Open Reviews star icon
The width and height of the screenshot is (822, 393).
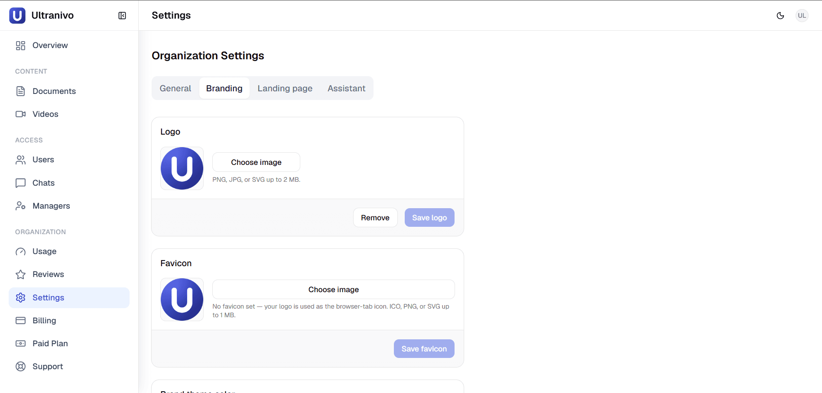click(x=20, y=274)
